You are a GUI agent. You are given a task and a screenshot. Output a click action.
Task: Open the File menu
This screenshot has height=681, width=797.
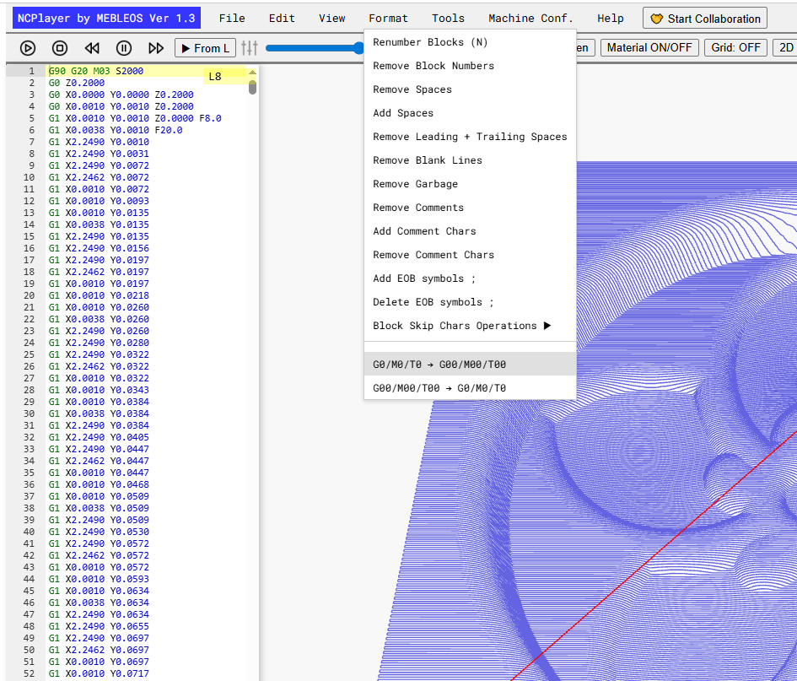[232, 19]
